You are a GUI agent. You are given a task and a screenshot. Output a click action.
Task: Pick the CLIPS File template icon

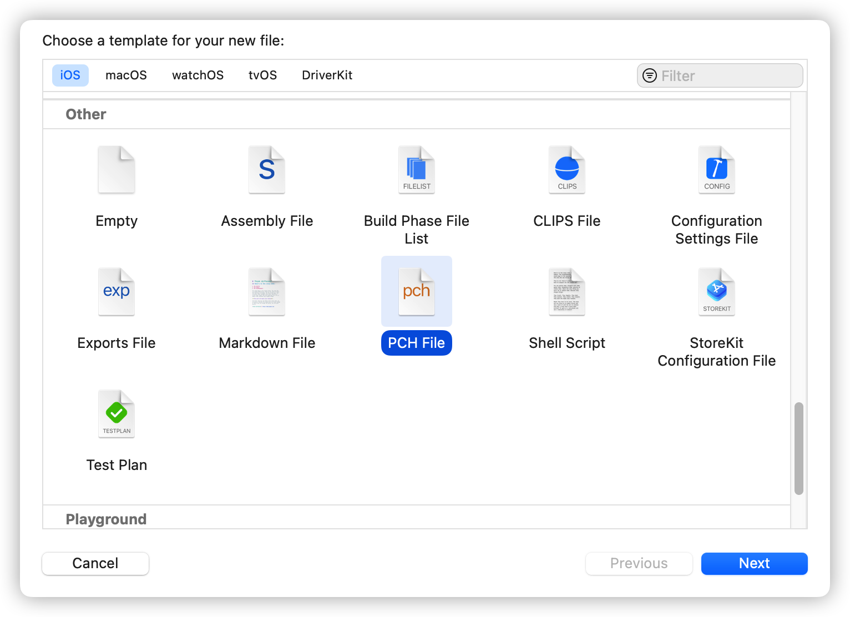click(567, 170)
